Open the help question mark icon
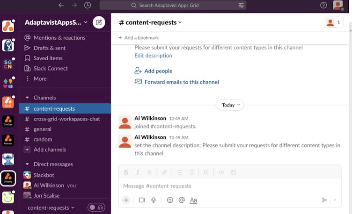The height and width of the screenshot is (214, 352). click(x=323, y=5)
